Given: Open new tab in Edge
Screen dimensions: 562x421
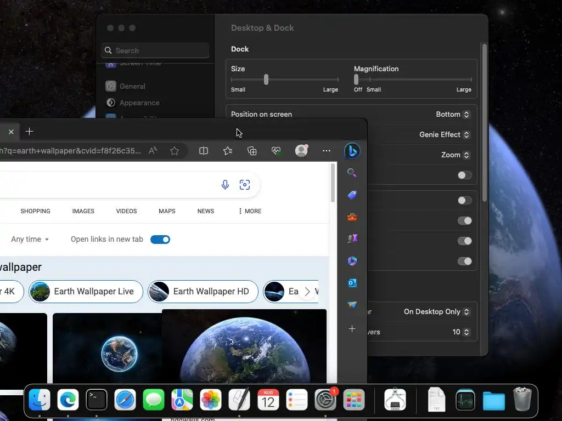Looking at the screenshot, I should click(30, 132).
